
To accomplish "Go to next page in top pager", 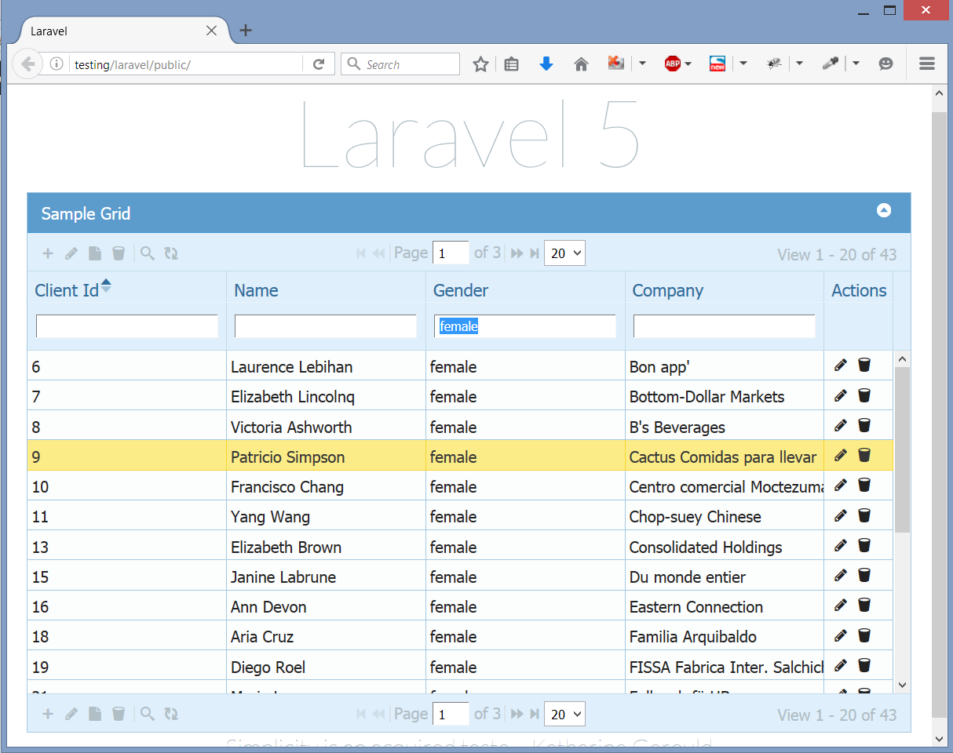I will click(517, 253).
